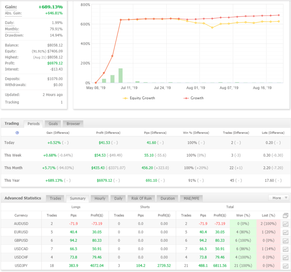Open the AUDUSD row chart icon
Screen dimensions: 291x272
[286, 224]
